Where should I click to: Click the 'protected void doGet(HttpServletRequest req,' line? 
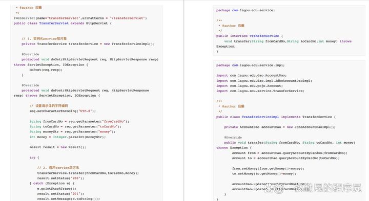pyautogui.click(x=90, y=59)
